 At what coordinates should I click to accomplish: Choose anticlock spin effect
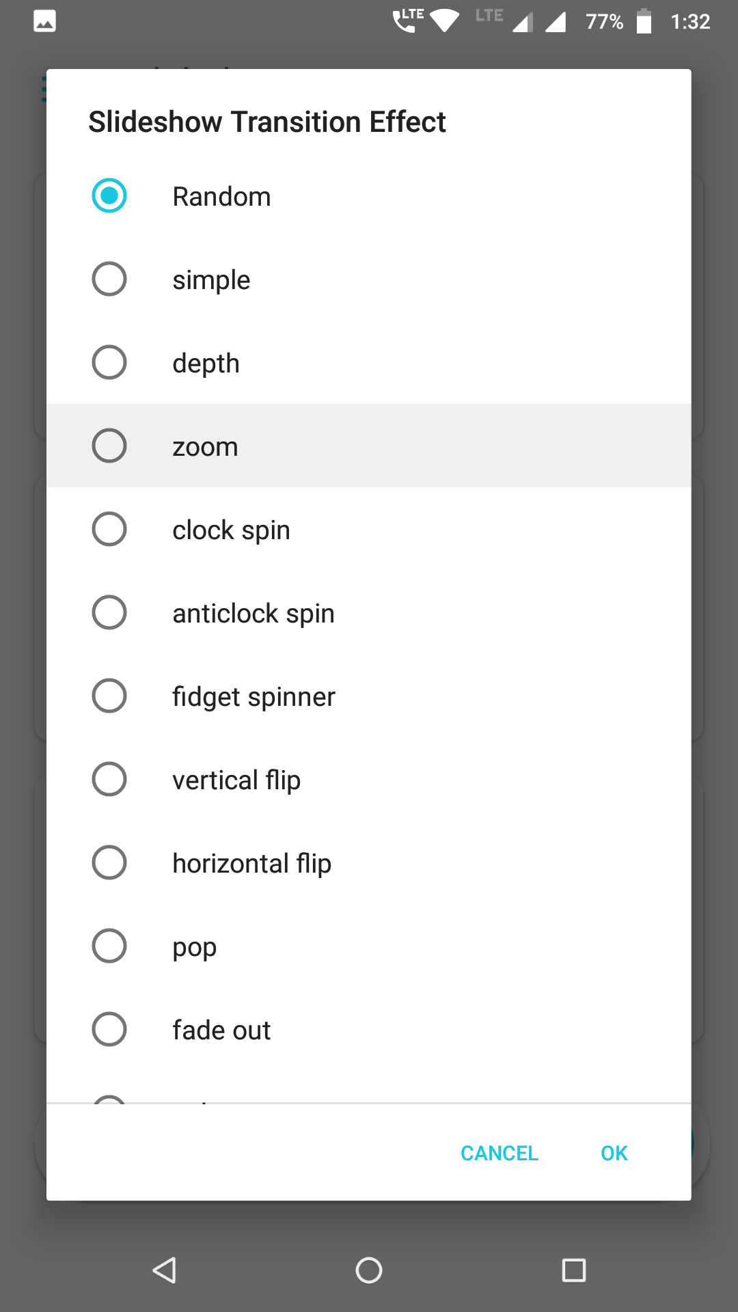coord(369,613)
